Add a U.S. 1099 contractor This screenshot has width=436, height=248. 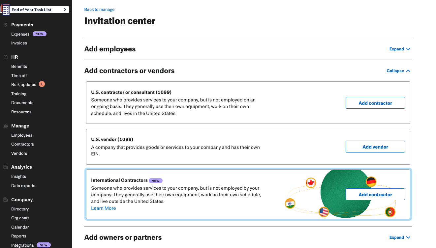coord(375,103)
